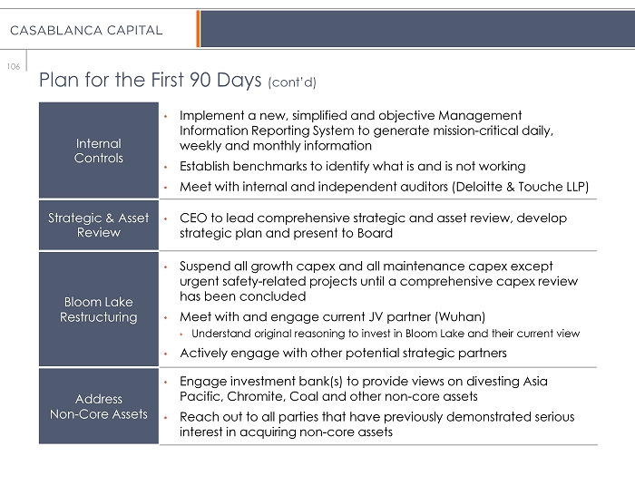Click the dark blue header banner
This screenshot has height=485, width=635.
[415, 29]
